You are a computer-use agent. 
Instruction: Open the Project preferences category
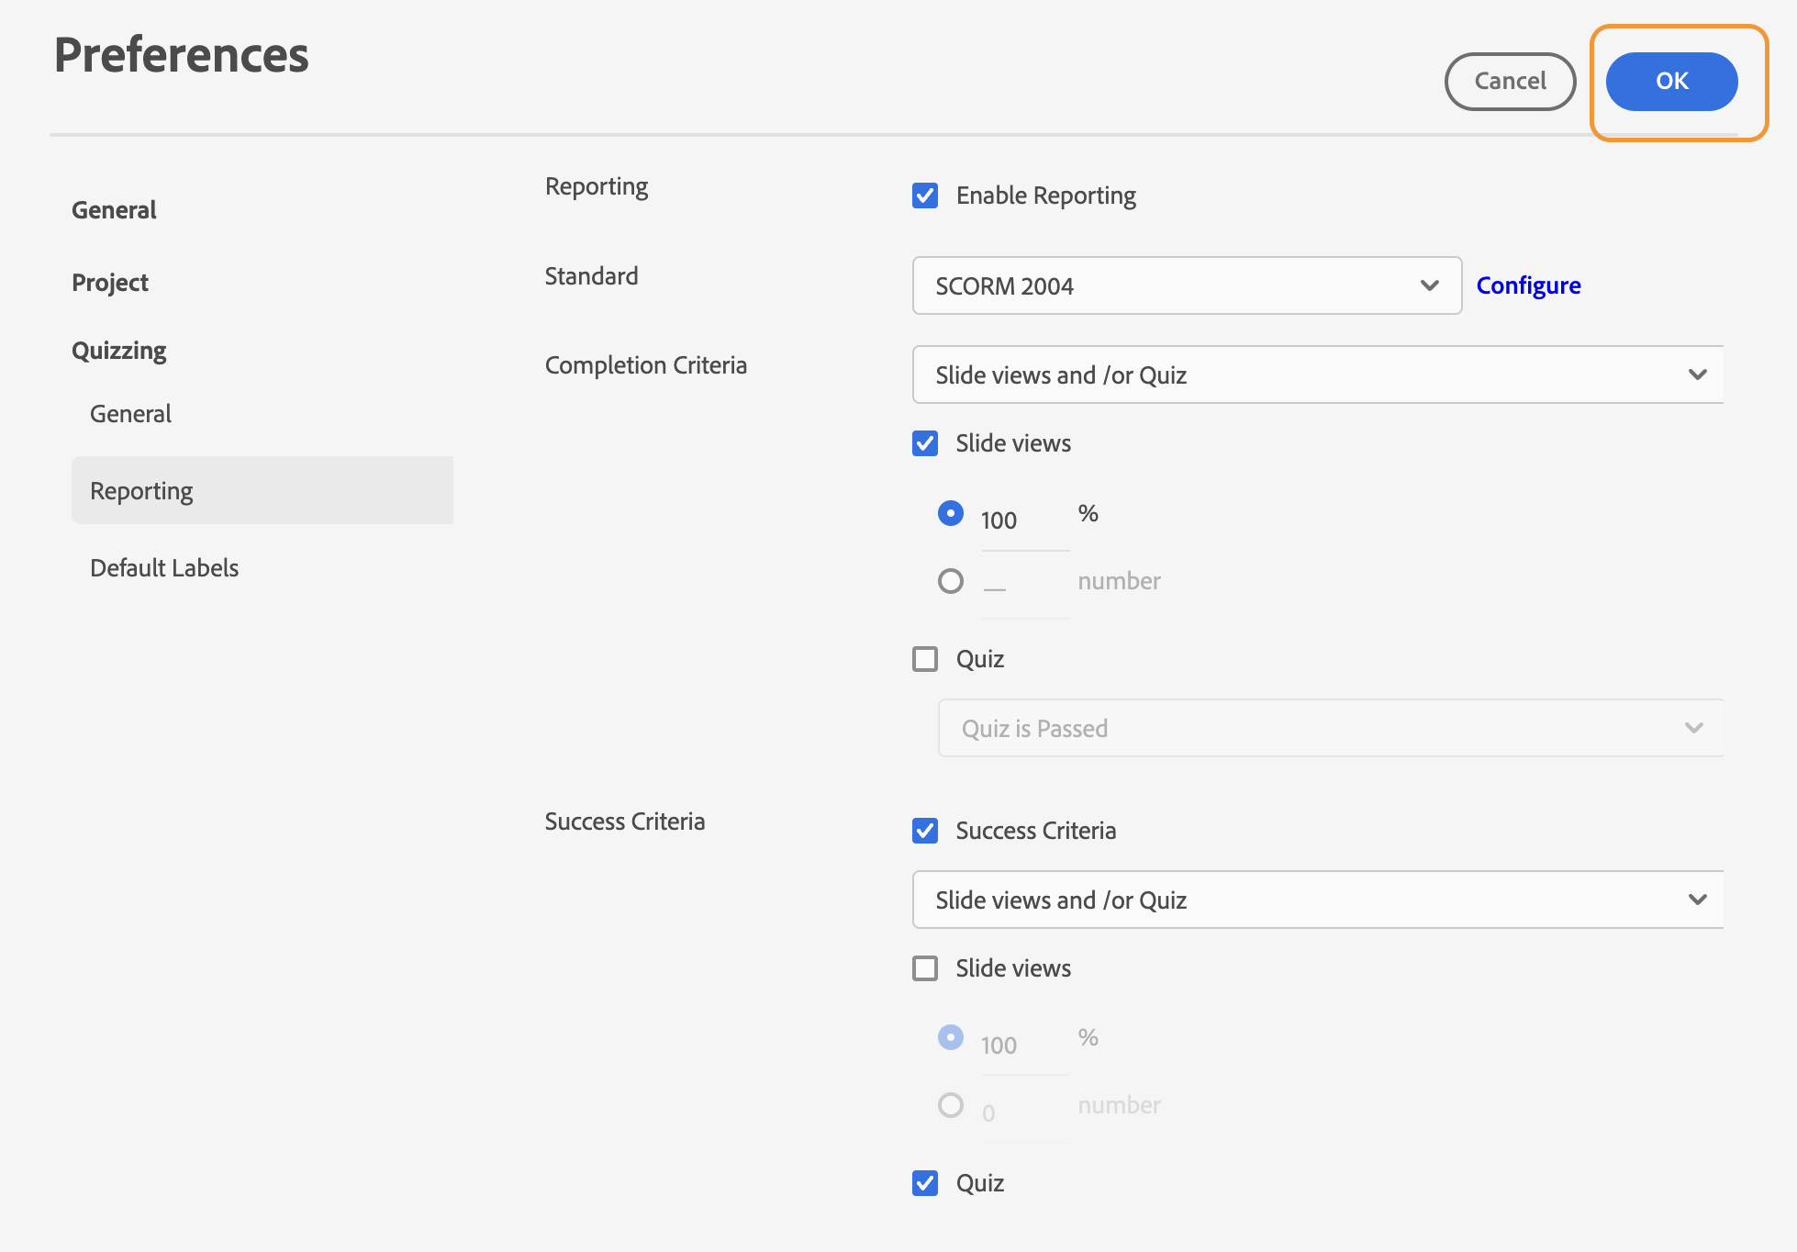click(110, 283)
